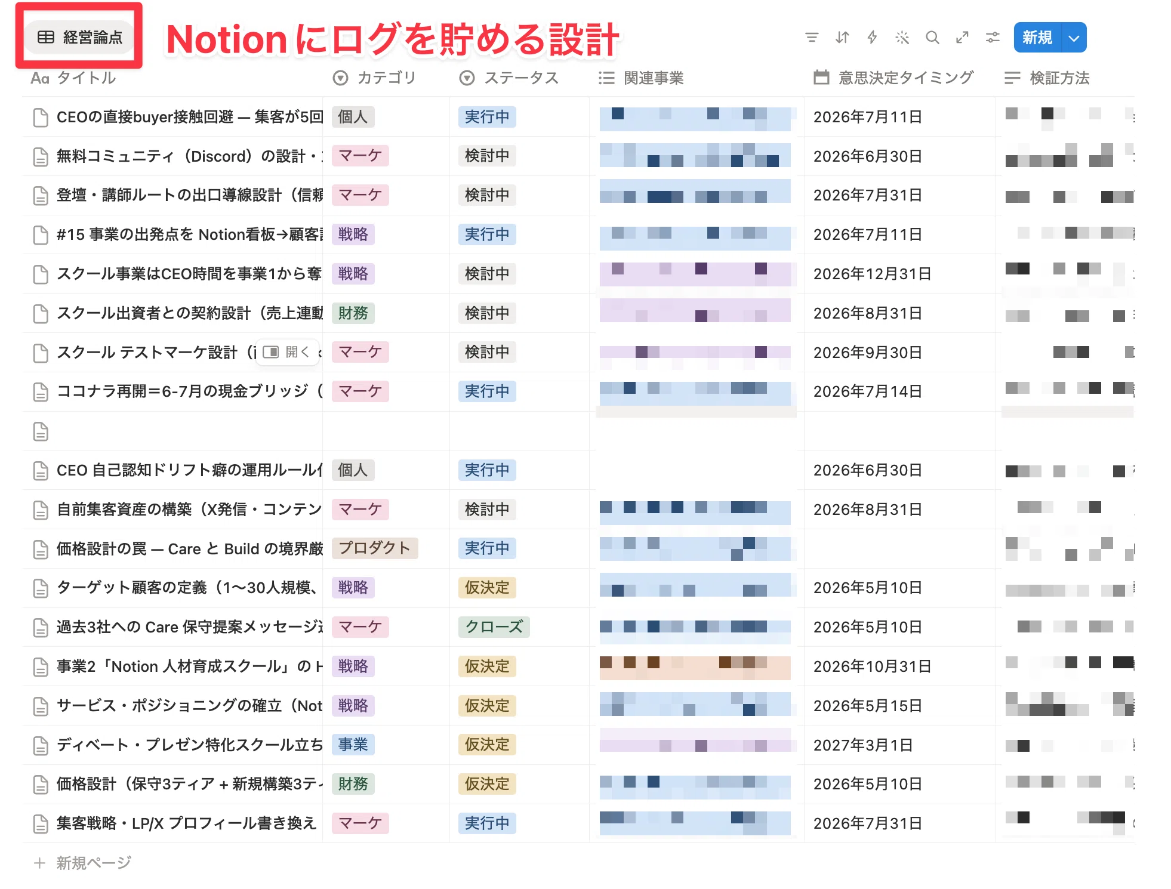The image size is (1171, 889).
Task: Click page icon of 無料コミュニティ（Discord）row
Action: [x=41, y=157]
